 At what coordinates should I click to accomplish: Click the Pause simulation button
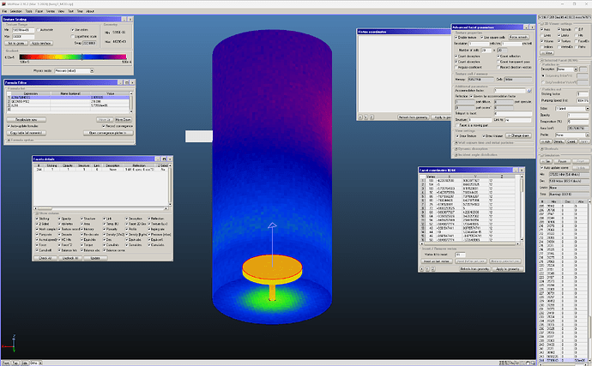click(x=562, y=161)
